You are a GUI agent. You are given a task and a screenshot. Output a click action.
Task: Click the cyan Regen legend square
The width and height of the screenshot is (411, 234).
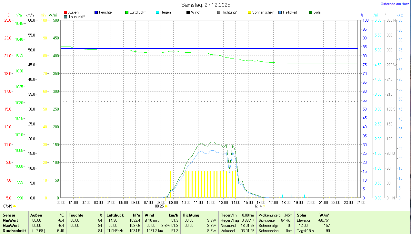click(x=157, y=12)
